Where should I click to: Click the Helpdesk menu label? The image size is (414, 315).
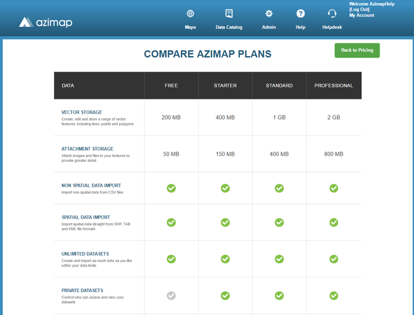pos(332,27)
